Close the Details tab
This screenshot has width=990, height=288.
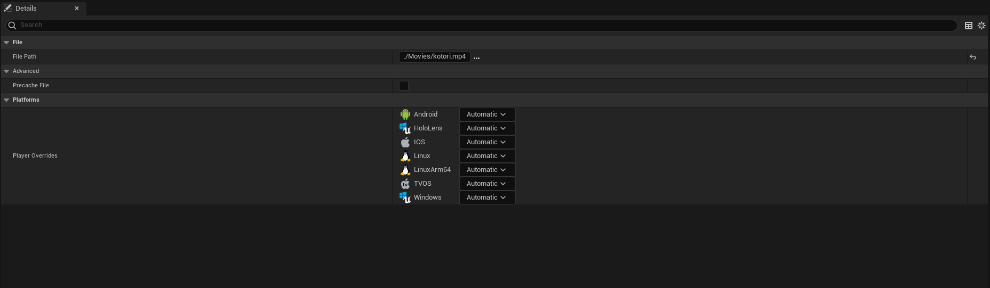coord(77,9)
